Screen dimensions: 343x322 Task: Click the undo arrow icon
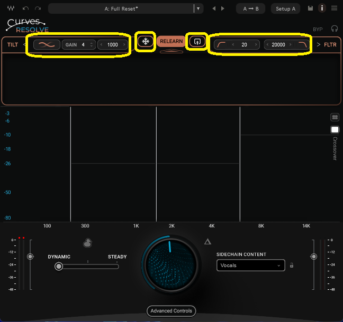[x=25, y=9]
